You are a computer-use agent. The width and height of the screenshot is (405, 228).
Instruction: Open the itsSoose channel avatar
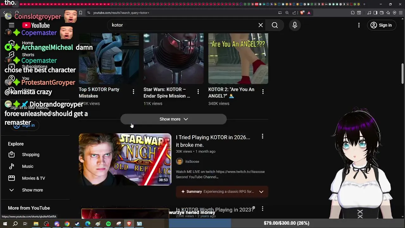179,161
